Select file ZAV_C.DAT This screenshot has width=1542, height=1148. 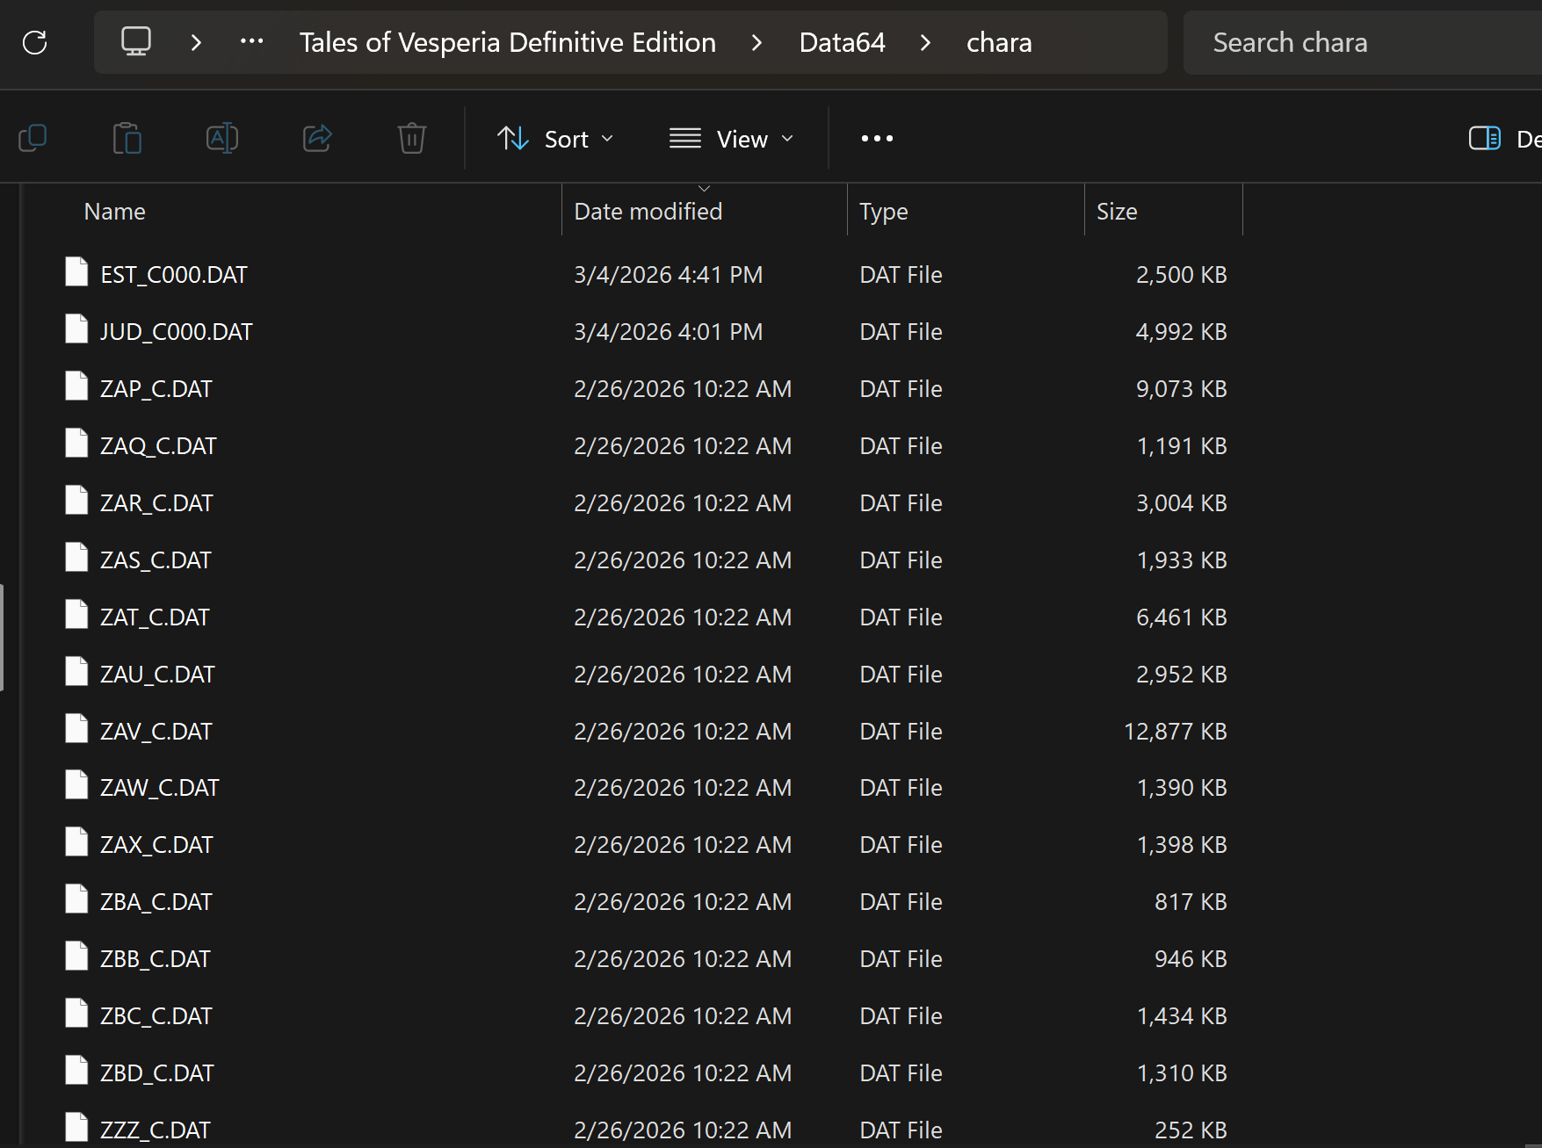[156, 732]
